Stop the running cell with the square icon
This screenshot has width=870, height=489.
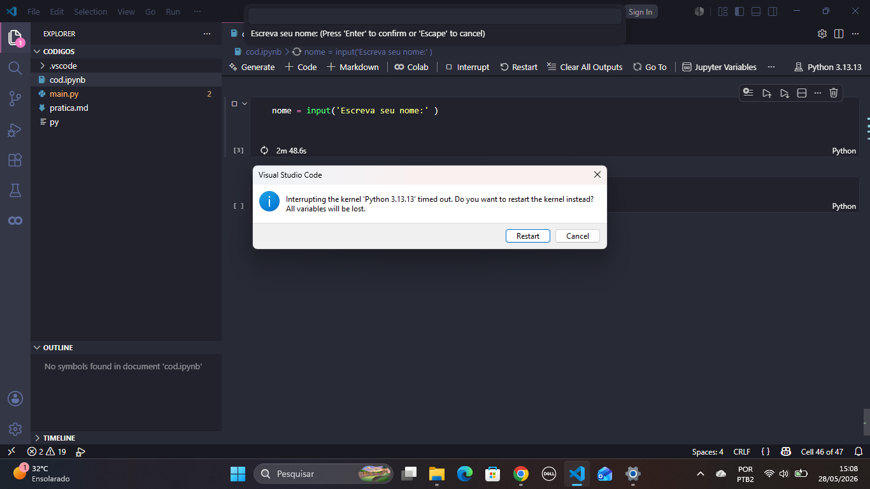point(234,104)
